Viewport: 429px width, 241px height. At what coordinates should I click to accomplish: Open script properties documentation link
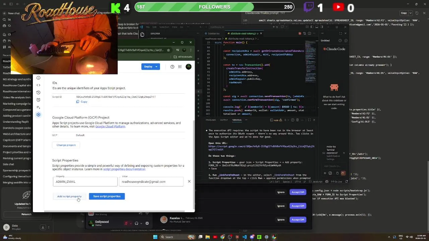124,169
